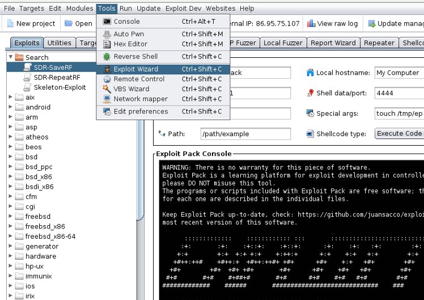Image resolution: width=424 pixels, height=300 pixels.
Task: Switch to the Utilities tab
Action: point(59,43)
